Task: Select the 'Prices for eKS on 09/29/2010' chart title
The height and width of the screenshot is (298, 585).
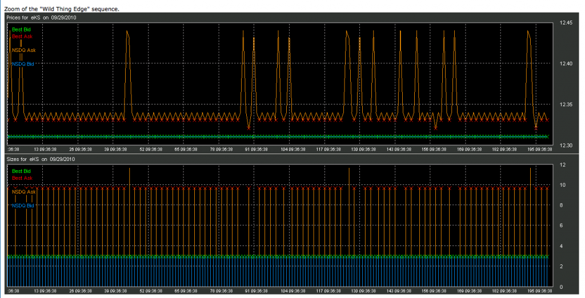Action: pos(42,18)
